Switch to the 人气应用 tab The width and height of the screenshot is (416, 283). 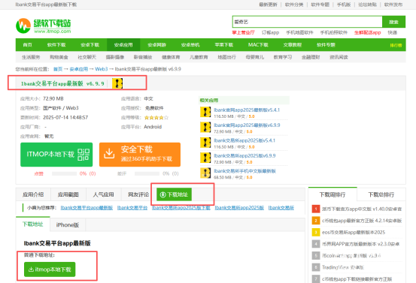[x=104, y=194]
